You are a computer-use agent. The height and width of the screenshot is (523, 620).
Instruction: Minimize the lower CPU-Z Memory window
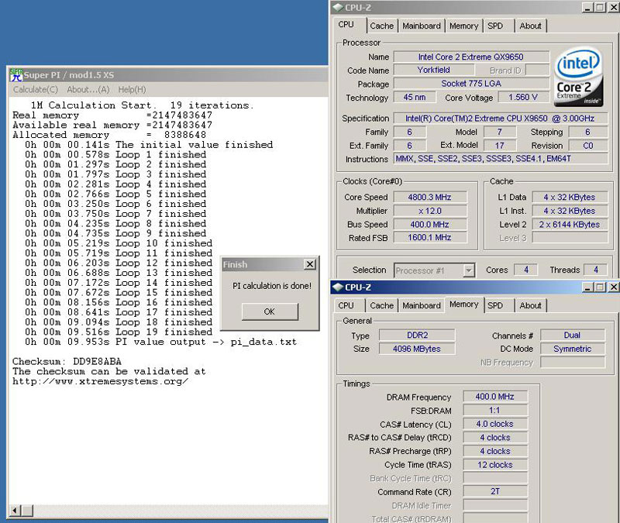tap(588, 287)
